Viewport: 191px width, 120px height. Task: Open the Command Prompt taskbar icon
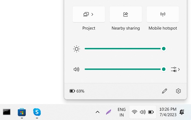[7, 112]
